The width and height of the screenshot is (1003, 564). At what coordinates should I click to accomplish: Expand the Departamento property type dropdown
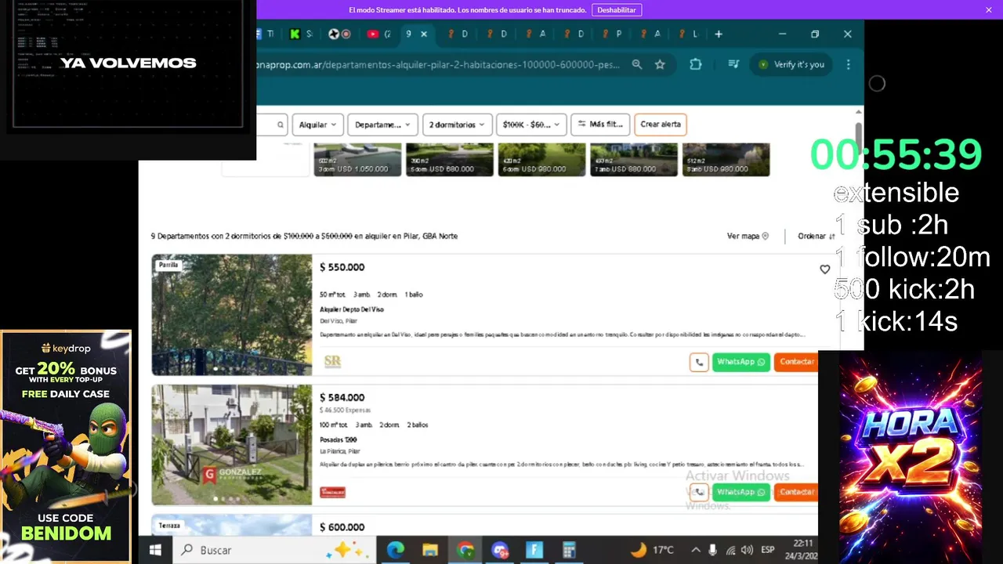coord(382,125)
